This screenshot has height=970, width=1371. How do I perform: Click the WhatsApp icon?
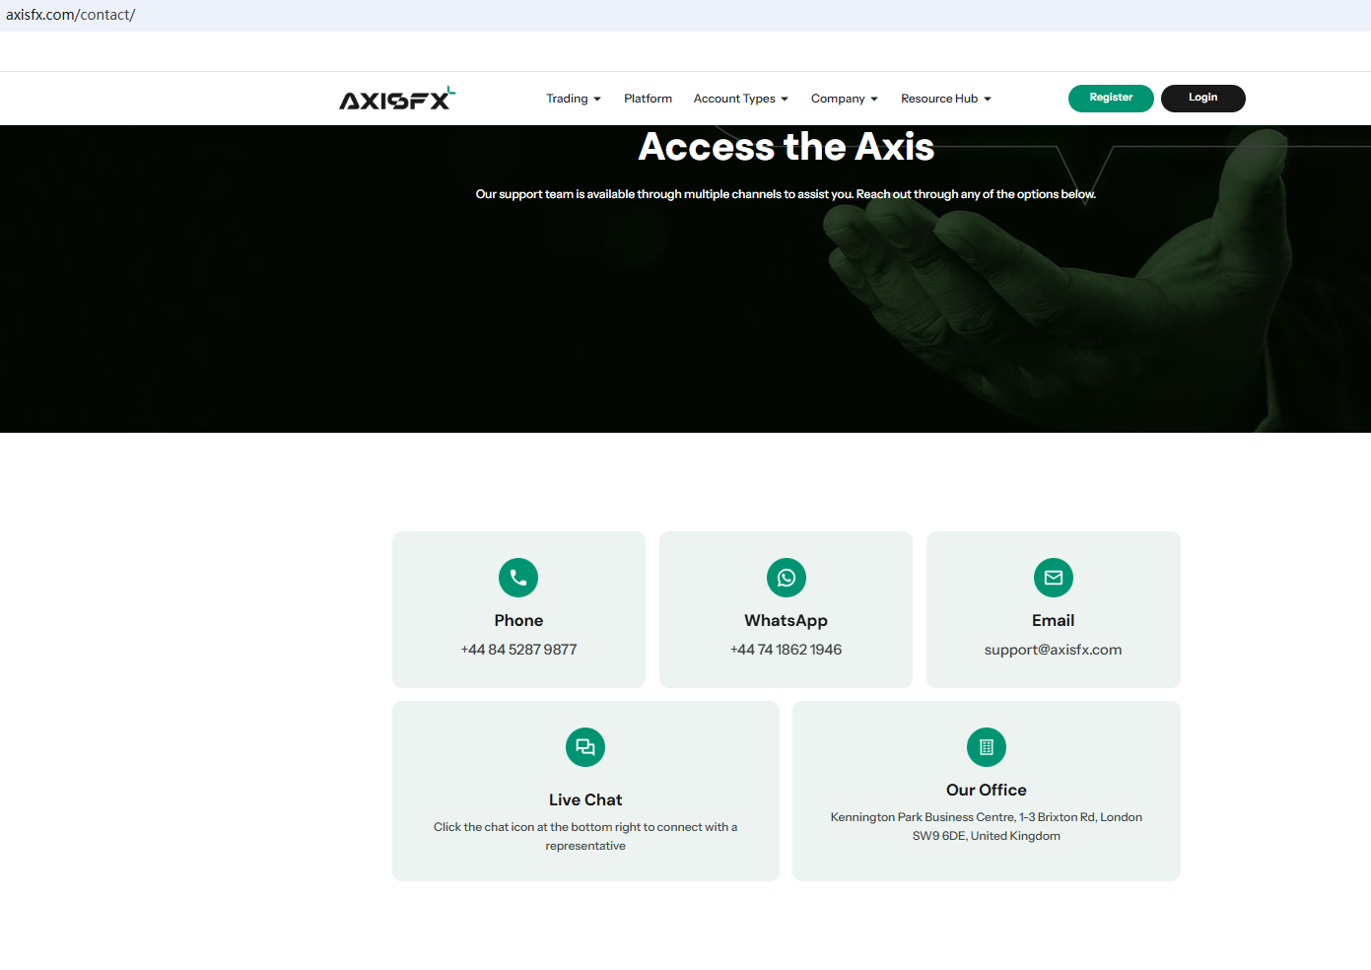[x=787, y=578]
